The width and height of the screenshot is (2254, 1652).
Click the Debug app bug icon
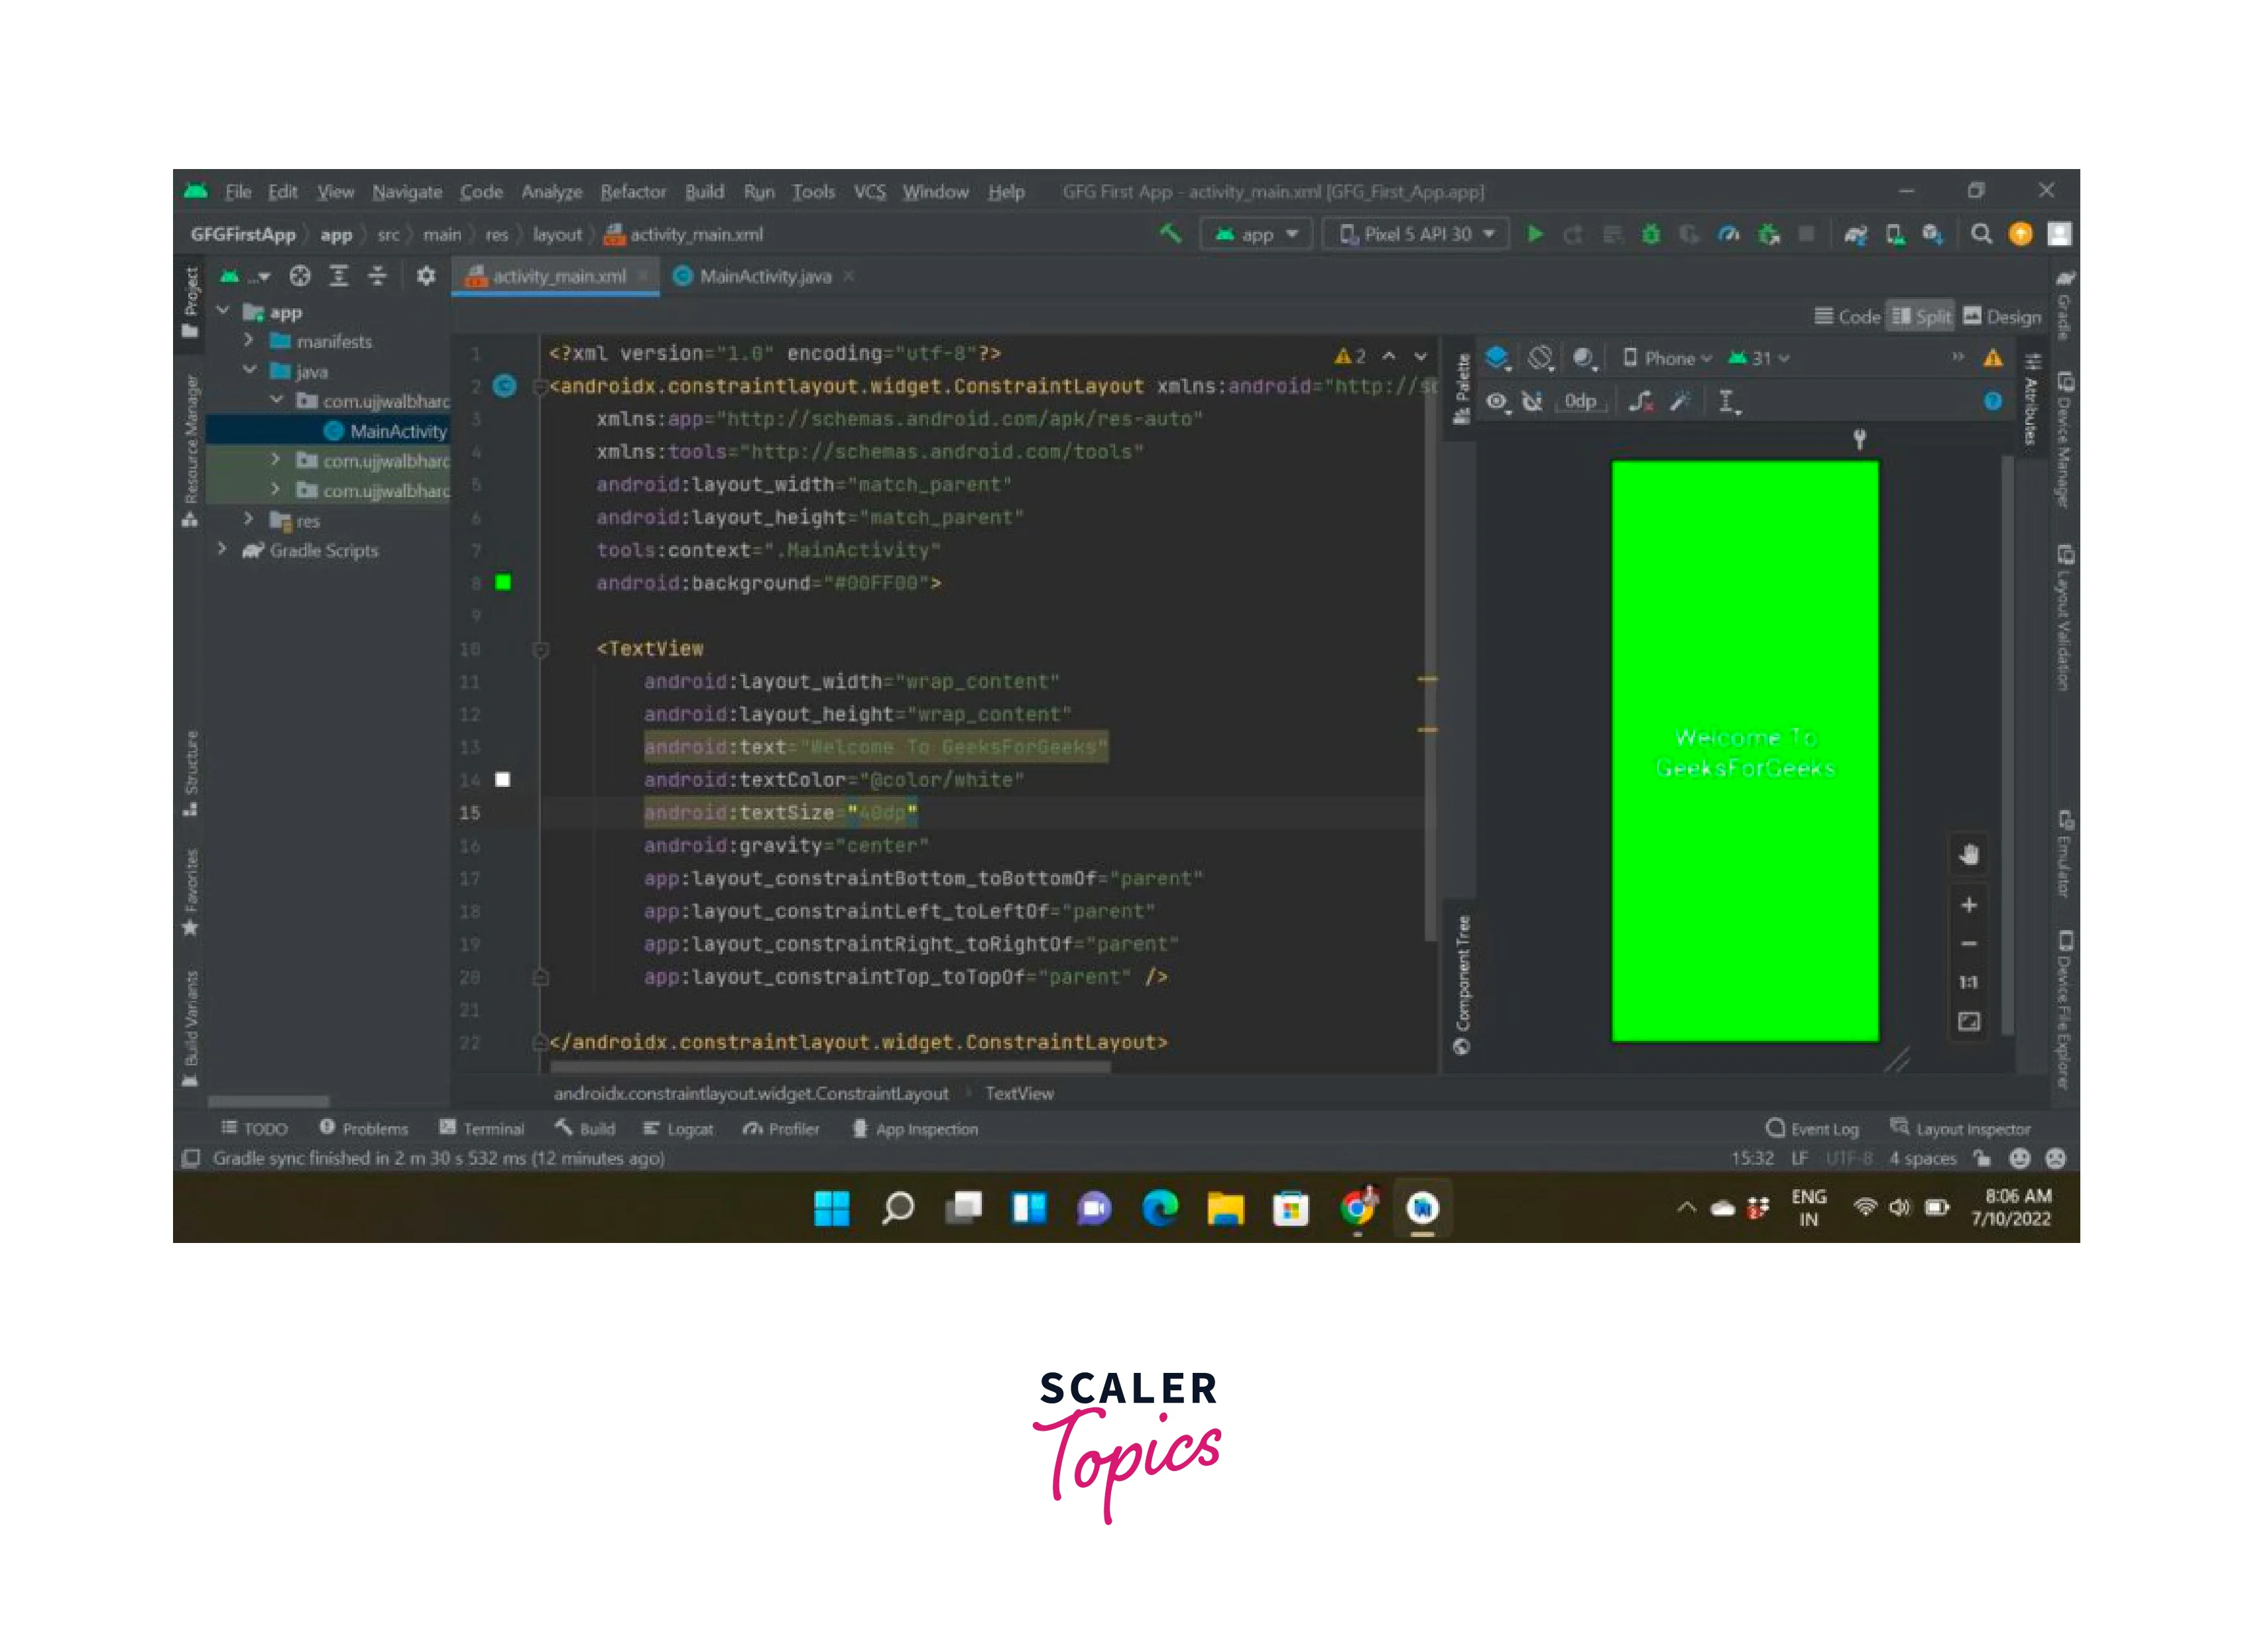[x=1651, y=234]
